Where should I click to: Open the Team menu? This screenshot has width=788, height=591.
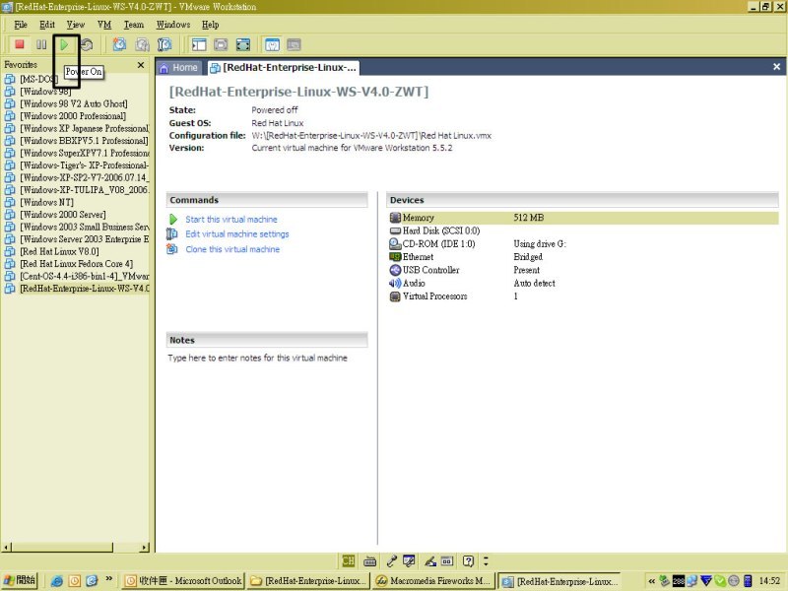click(134, 25)
